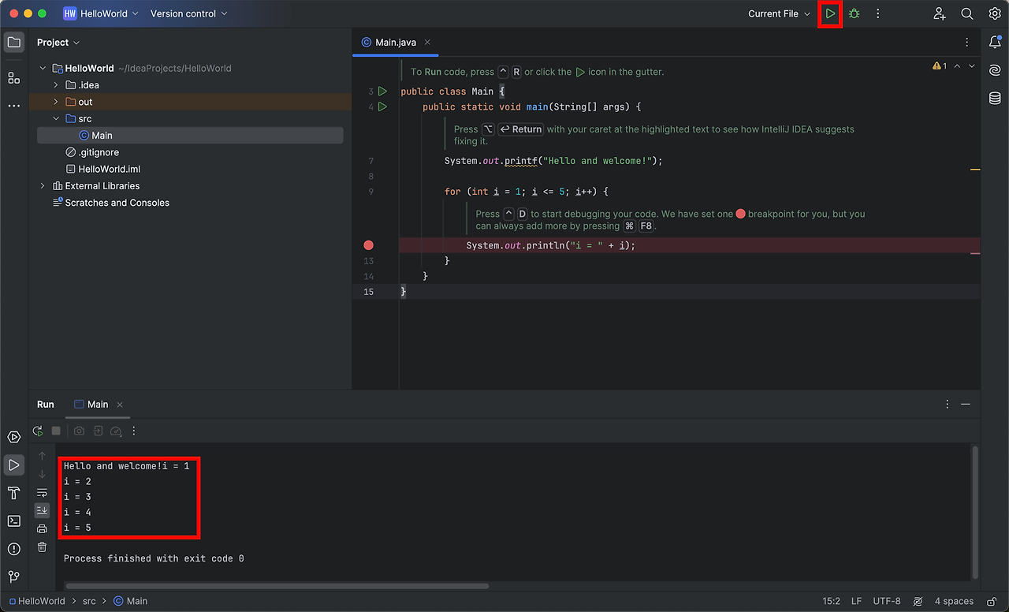Open the Git tool window
1009x612 pixels.
14,577
